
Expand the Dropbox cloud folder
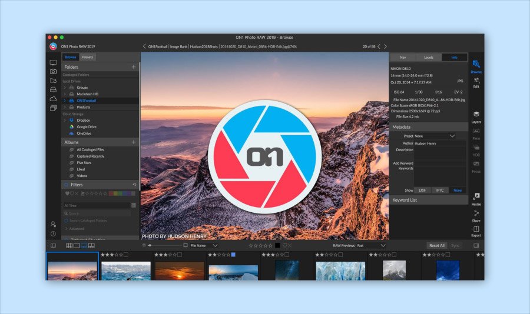[65, 121]
